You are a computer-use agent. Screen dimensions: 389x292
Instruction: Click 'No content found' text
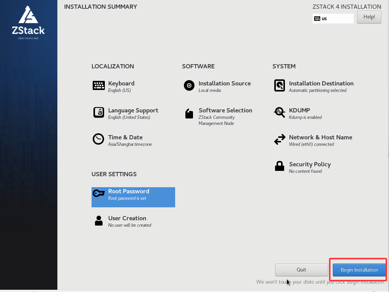pos(305,171)
